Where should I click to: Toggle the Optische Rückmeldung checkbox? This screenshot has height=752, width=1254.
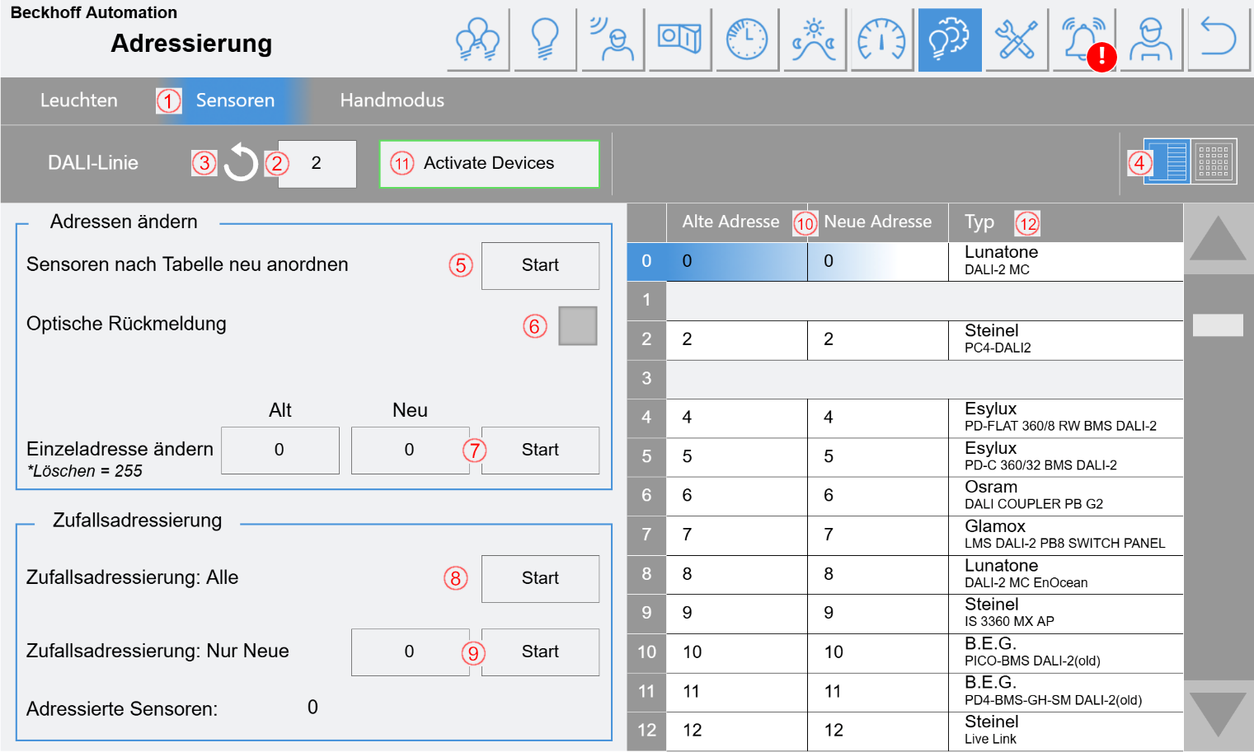pyautogui.click(x=578, y=326)
